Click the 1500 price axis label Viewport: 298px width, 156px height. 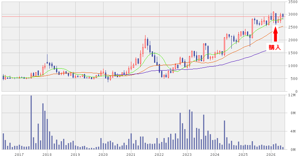point(293,53)
